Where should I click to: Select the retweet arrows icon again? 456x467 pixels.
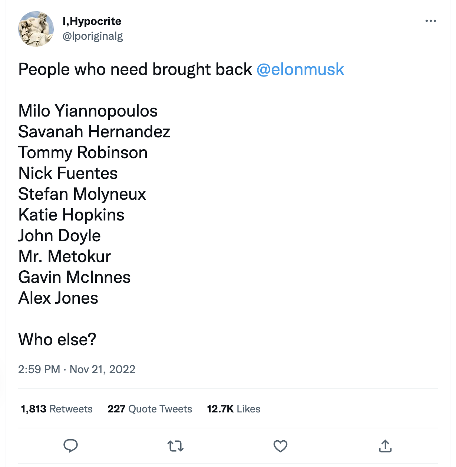pos(175,446)
